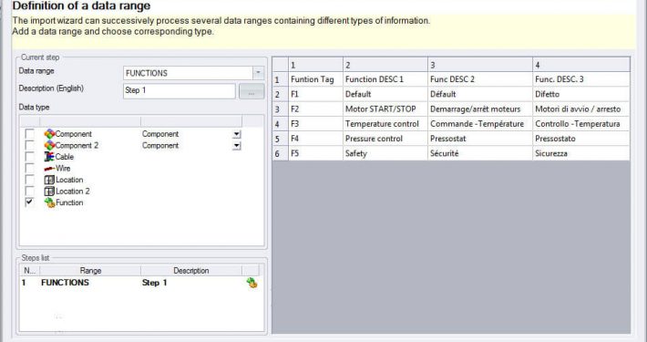Click column header 4 in preview grid
The height and width of the screenshot is (342, 647).
(x=581, y=65)
